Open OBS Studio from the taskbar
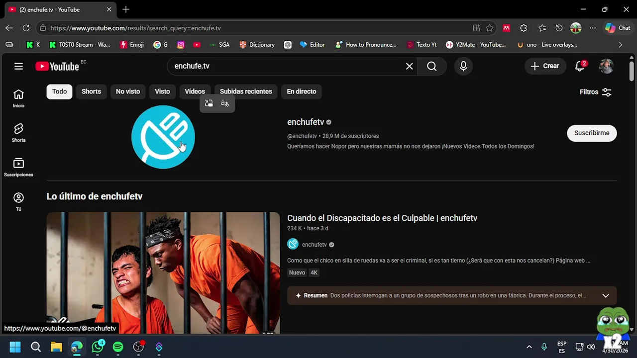637x358 pixels. [138, 347]
